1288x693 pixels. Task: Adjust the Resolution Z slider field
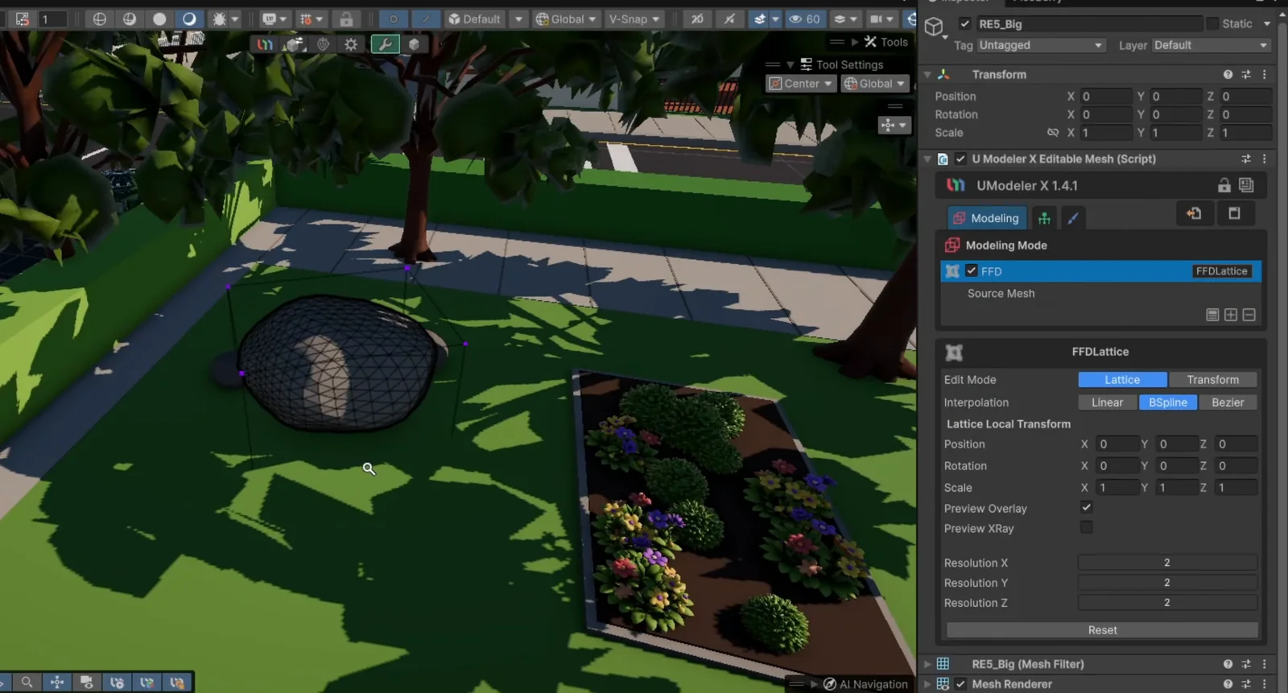[1167, 602]
